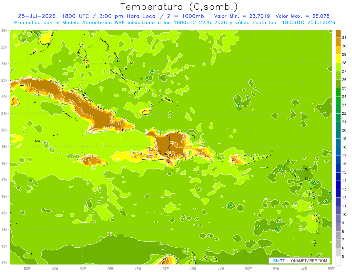This screenshot has width=352, height=272.
Task: Click the 76W longitude axis label
Action: tap(110, 268)
